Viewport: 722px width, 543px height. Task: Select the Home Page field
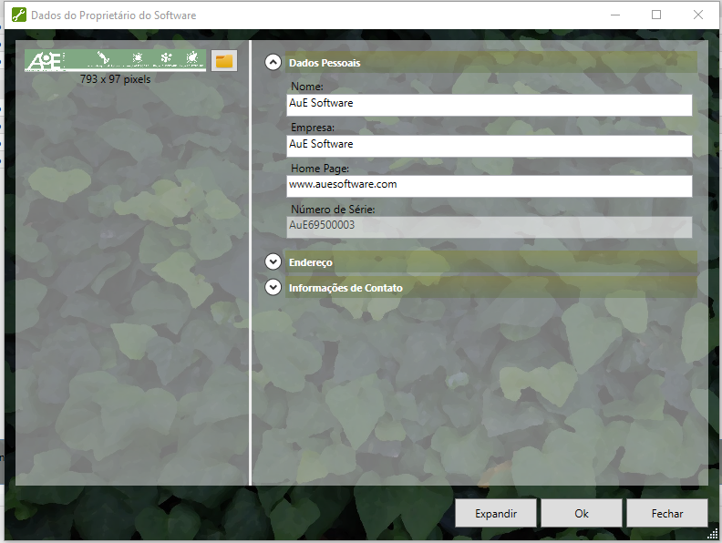pyautogui.click(x=490, y=185)
